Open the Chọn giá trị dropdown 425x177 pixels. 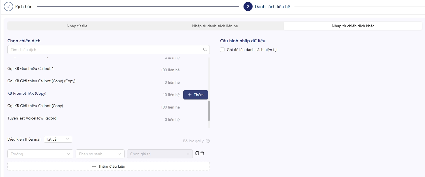[x=160, y=154]
